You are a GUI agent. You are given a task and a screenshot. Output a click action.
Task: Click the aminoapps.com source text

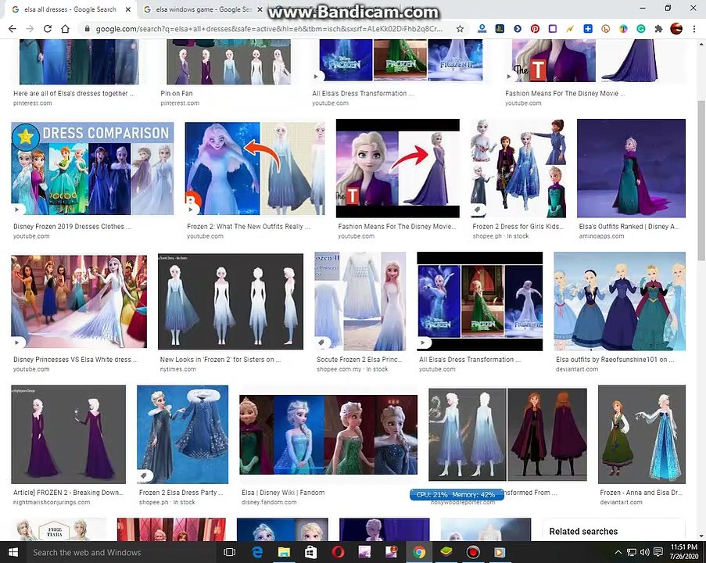pyautogui.click(x=601, y=236)
